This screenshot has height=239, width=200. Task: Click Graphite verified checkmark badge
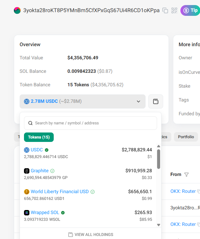pos(52,171)
